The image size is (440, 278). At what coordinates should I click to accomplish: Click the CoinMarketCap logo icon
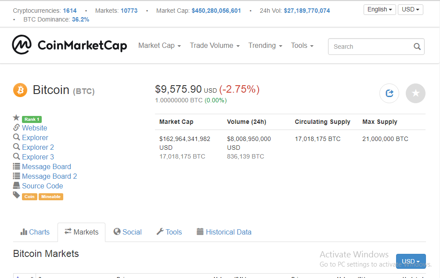(22, 45)
